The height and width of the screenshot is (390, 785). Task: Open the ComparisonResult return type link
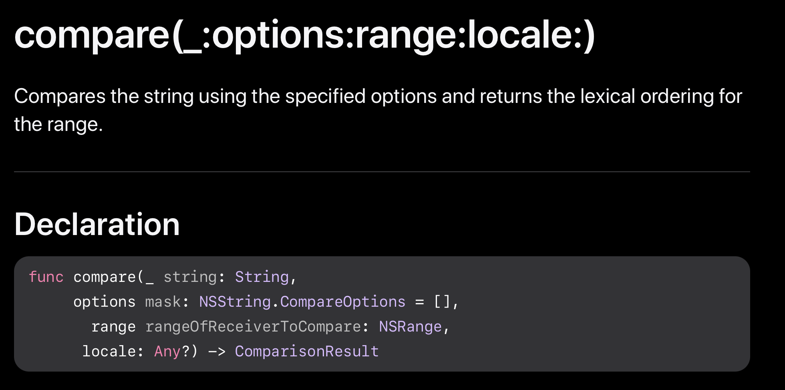pos(306,352)
